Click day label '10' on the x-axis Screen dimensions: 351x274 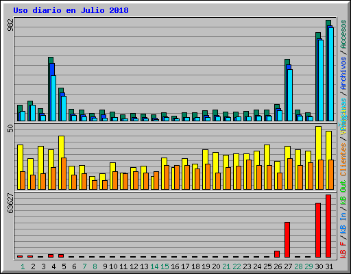pos(113,266)
